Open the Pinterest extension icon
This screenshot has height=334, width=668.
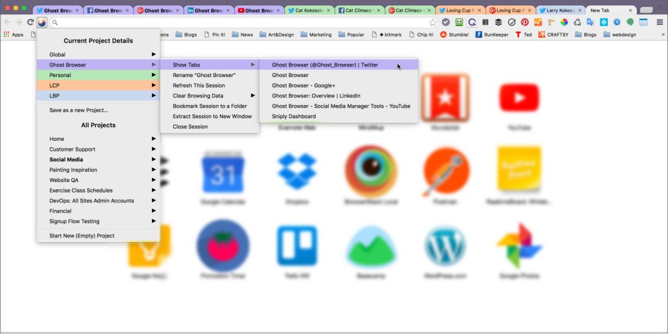524,22
